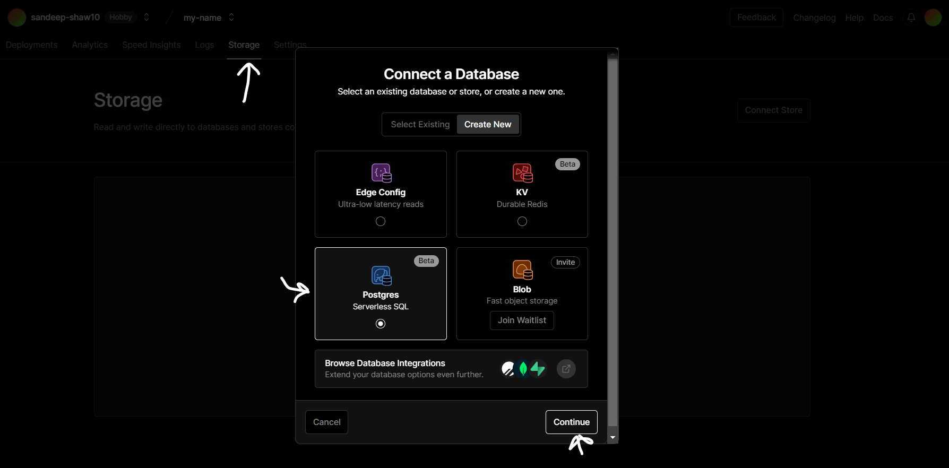The width and height of the screenshot is (949, 468).
Task: Open notifications bell icon
Action: 911,18
